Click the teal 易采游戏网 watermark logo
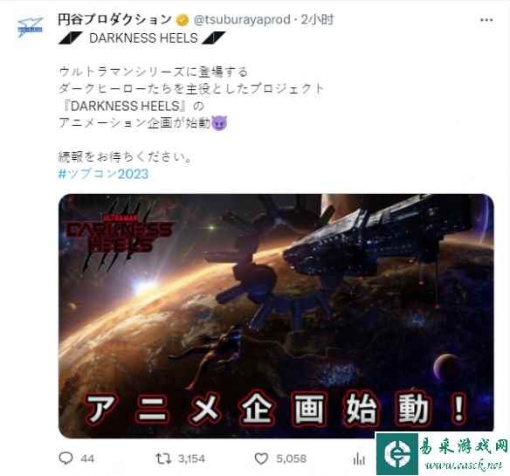Viewport: 510px width, 476px height. tap(397, 454)
